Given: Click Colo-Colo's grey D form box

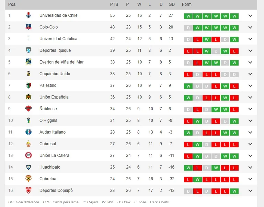Looking at the screenshot, I should [x=188, y=28].
